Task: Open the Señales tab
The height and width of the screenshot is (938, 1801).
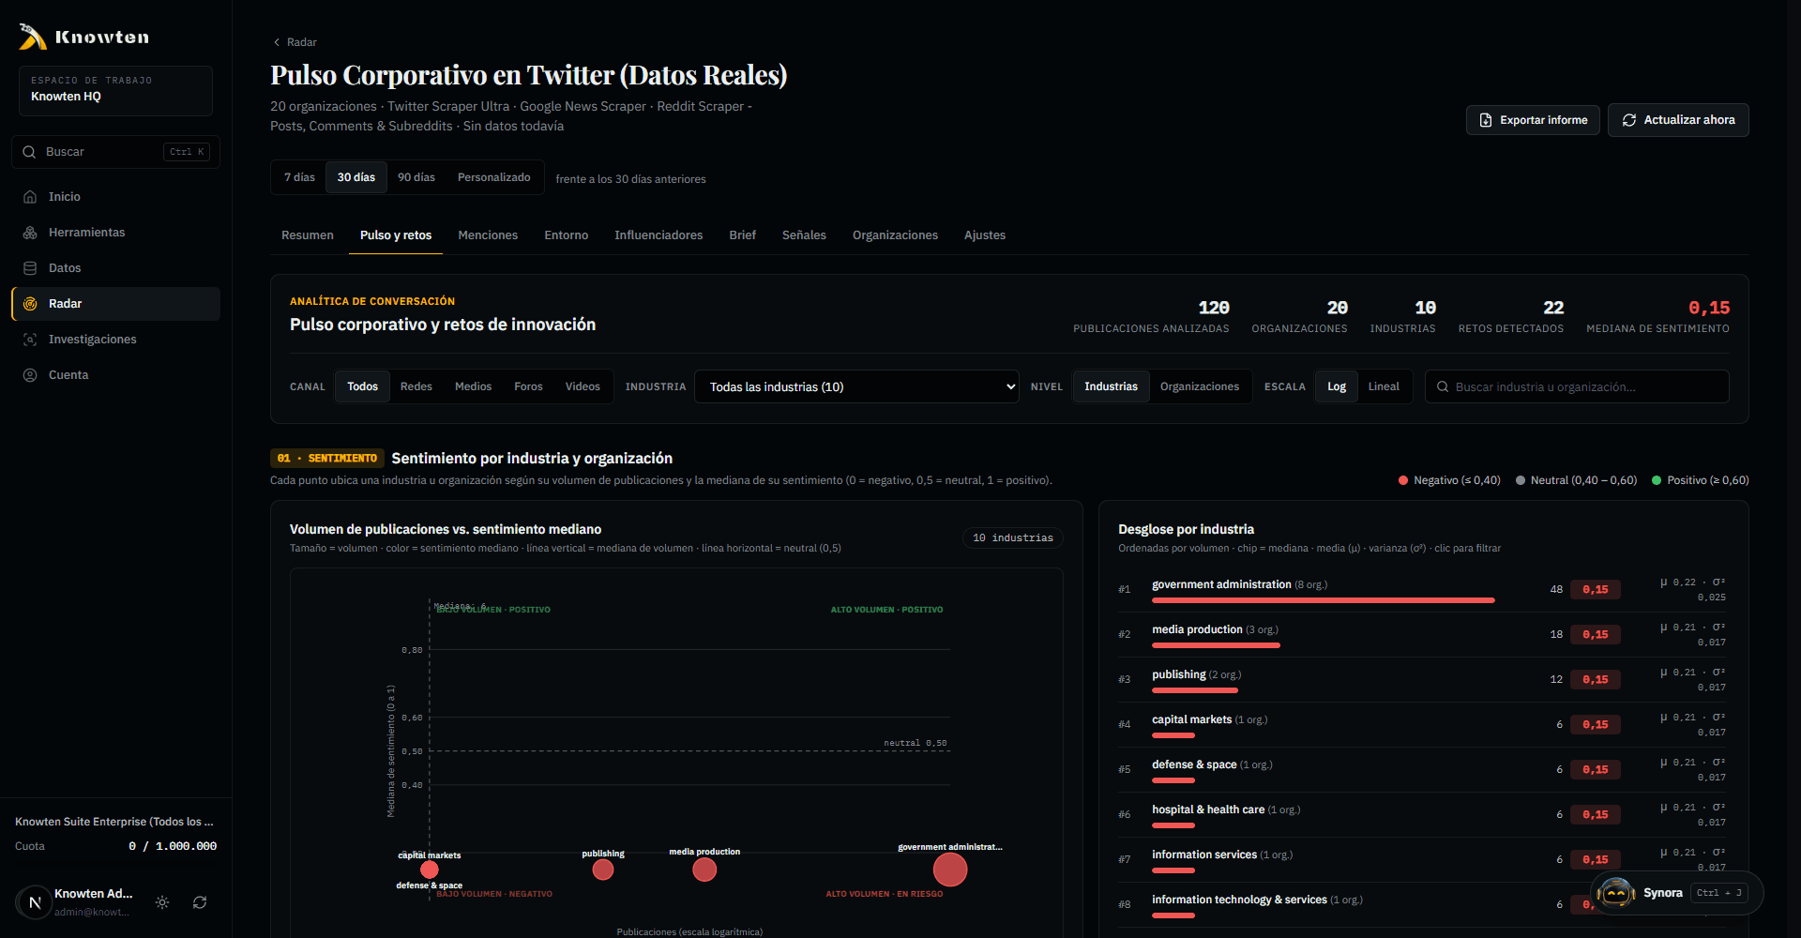Action: point(804,235)
